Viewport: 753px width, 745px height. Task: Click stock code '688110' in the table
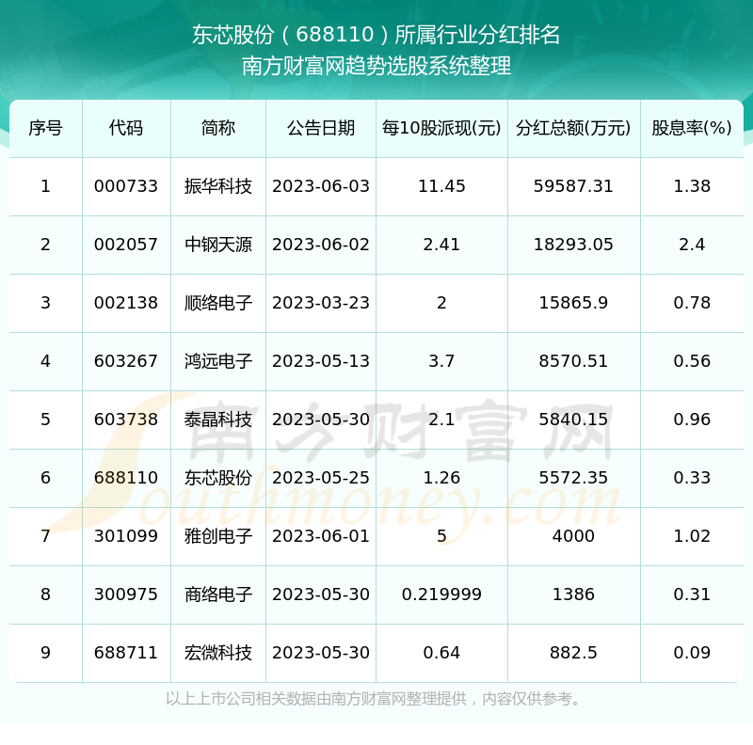pos(126,478)
